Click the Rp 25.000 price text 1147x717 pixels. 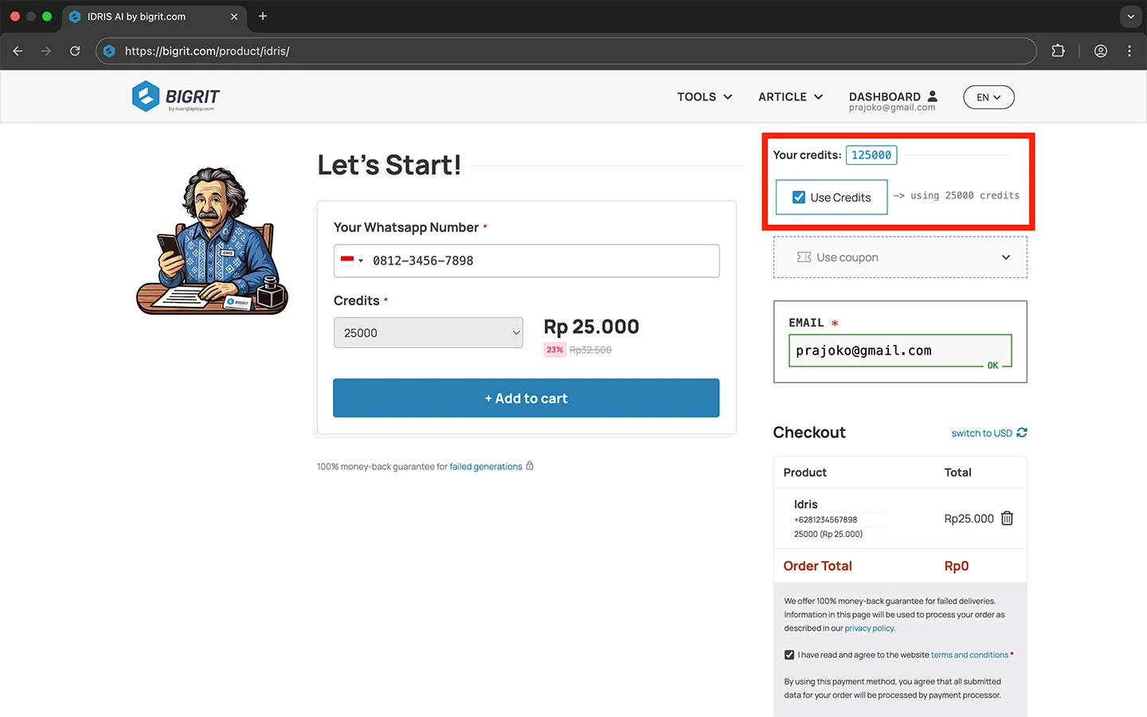pos(591,327)
